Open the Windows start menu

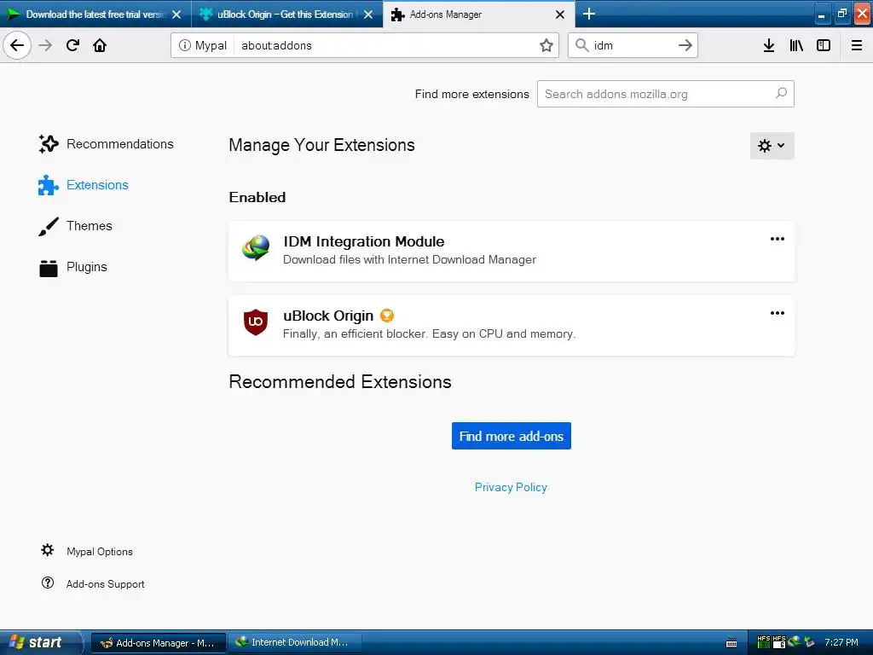point(40,642)
